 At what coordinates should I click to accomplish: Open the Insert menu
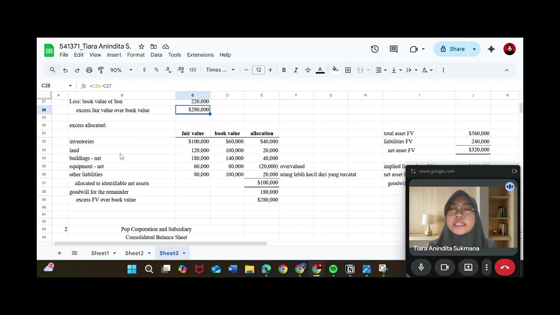tap(114, 55)
